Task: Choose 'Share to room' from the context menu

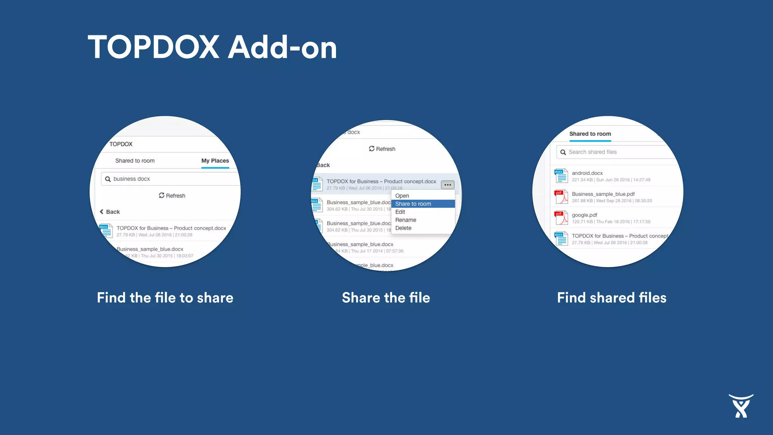Action: point(423,204)
